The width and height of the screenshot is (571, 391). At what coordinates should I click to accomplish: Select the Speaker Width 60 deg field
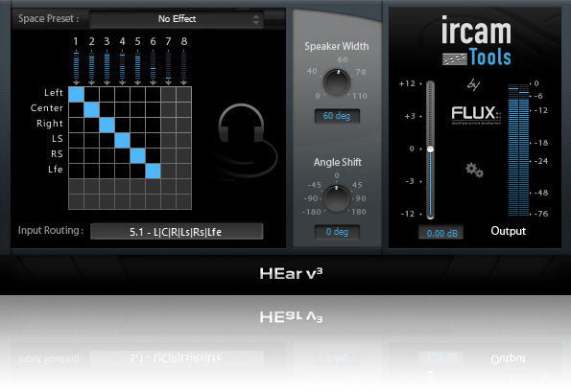337,116
